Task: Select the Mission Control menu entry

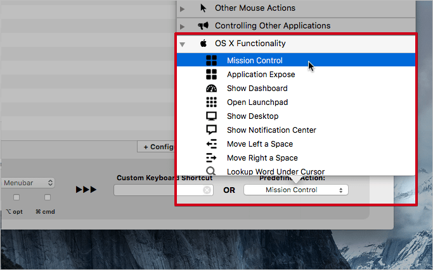Action: (296, 60)
